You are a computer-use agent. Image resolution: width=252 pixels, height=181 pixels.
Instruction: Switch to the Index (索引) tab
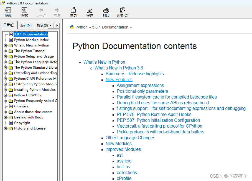click(26, 25)
